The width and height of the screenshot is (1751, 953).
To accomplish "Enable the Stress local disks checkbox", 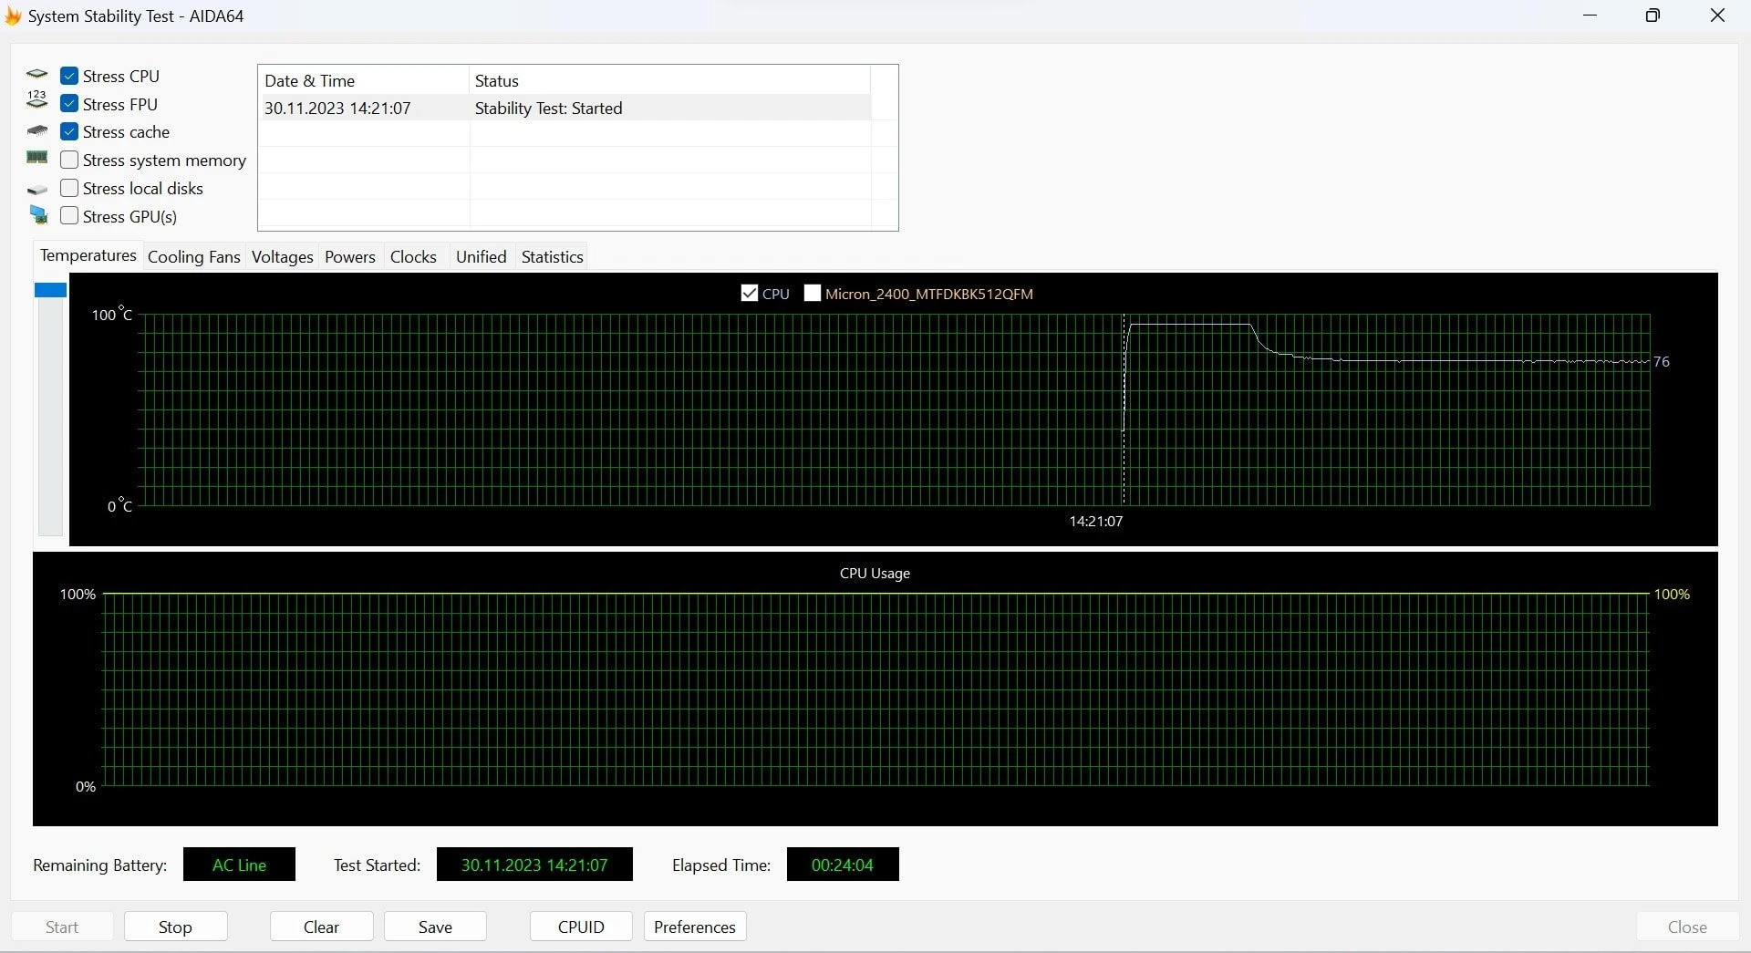I will click(69, 188).
